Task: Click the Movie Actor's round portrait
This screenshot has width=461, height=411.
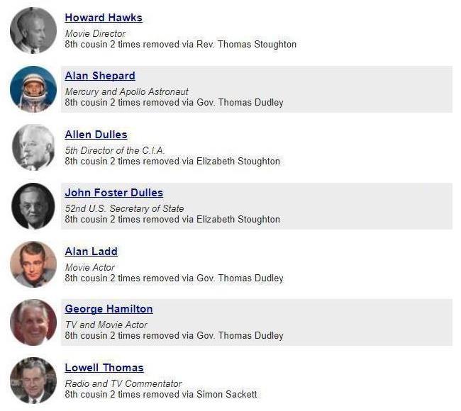Action: (33, 264)
